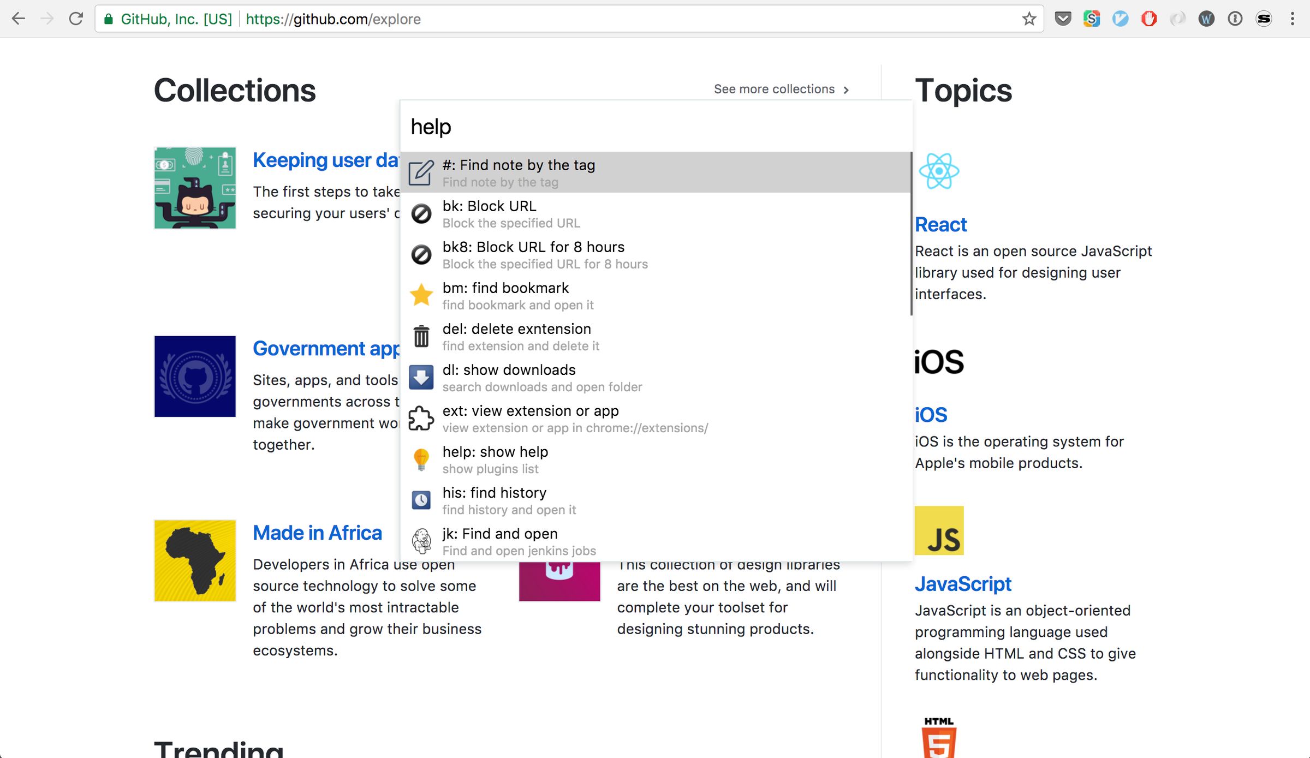Image resolution: width=1310 pixels, height=758 pixels.
Task: Click the bookmark star in the address bar
Action: (x=1029, y=19)
